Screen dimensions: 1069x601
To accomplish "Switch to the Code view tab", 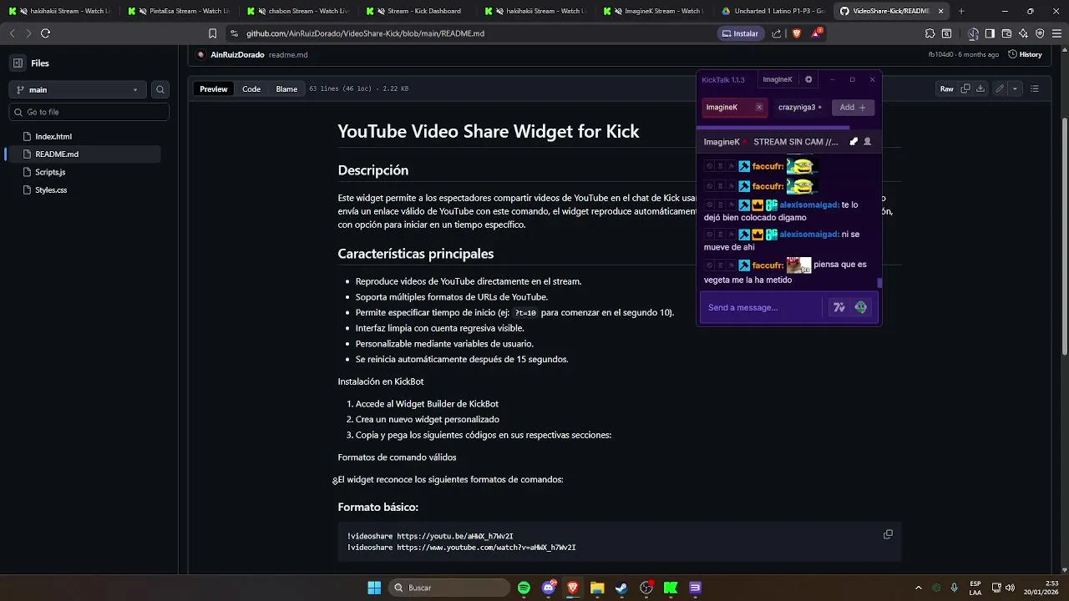I will click(x=251, y=88).
